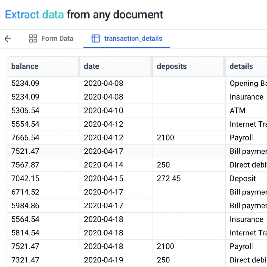Click balance cell 5984.86
Screen dimensions: 267x267
coord(44,206)
